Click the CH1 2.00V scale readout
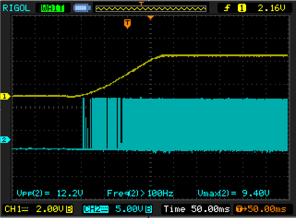Screen dimensions: 296x218 pyautogui.click(x=39, y=209)
